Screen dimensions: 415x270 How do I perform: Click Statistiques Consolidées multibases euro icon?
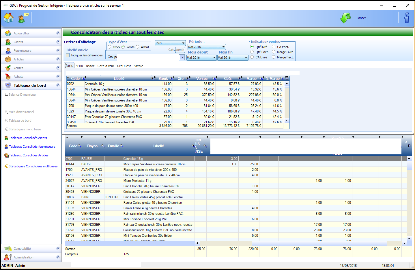[6, 166]
